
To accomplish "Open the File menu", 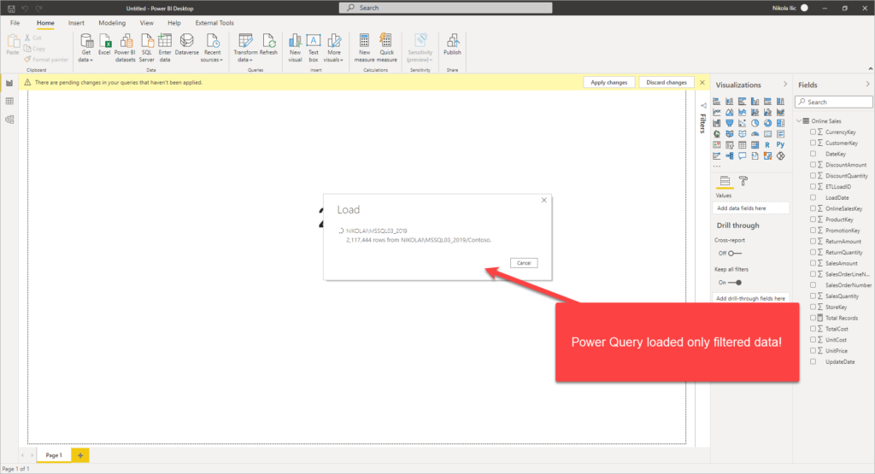I will tap(15, 23).
